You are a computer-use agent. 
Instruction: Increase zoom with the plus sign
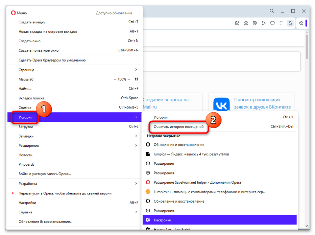[129, 79]
